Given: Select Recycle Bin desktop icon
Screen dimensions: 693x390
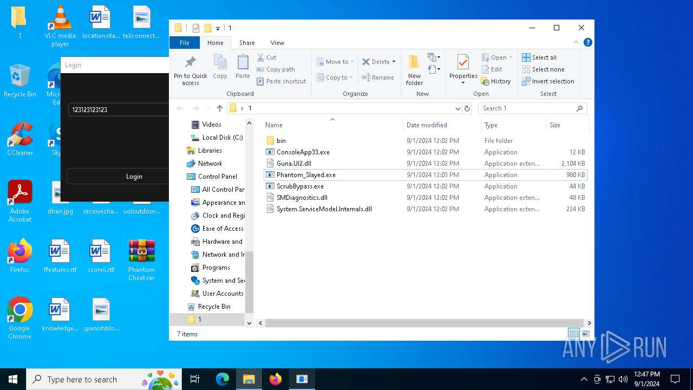Looking at the screenshot, I should [20, 81].
